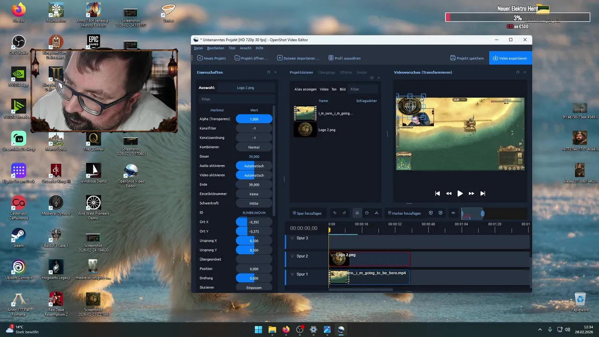Expand the Spur 2 track chevron

pos(292,256)
